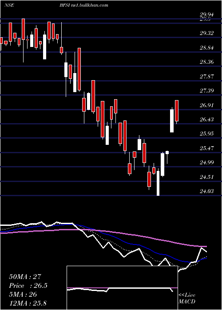Click the 28.84 price axis label
The image size is (222, 310).
(207, 48)
